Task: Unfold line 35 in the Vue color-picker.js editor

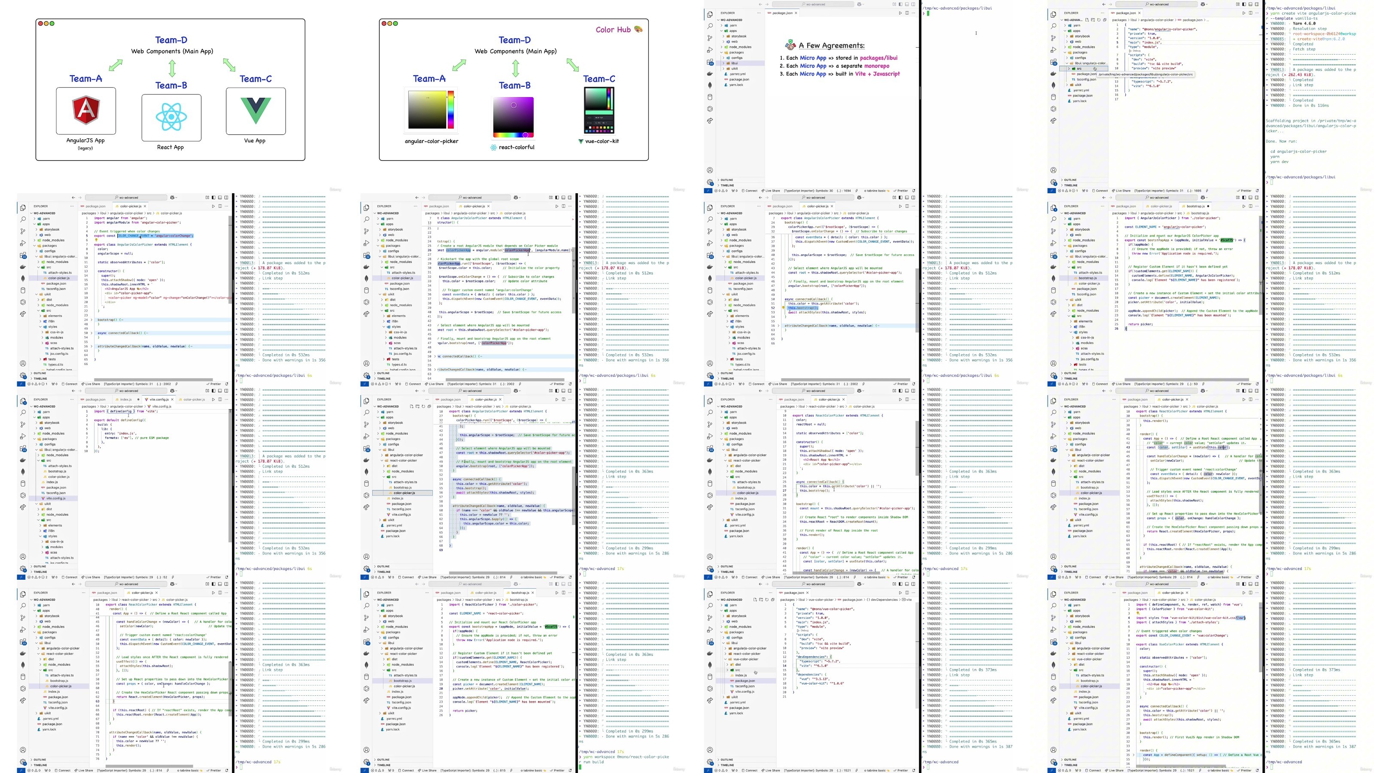Action: pos(1134,755)
